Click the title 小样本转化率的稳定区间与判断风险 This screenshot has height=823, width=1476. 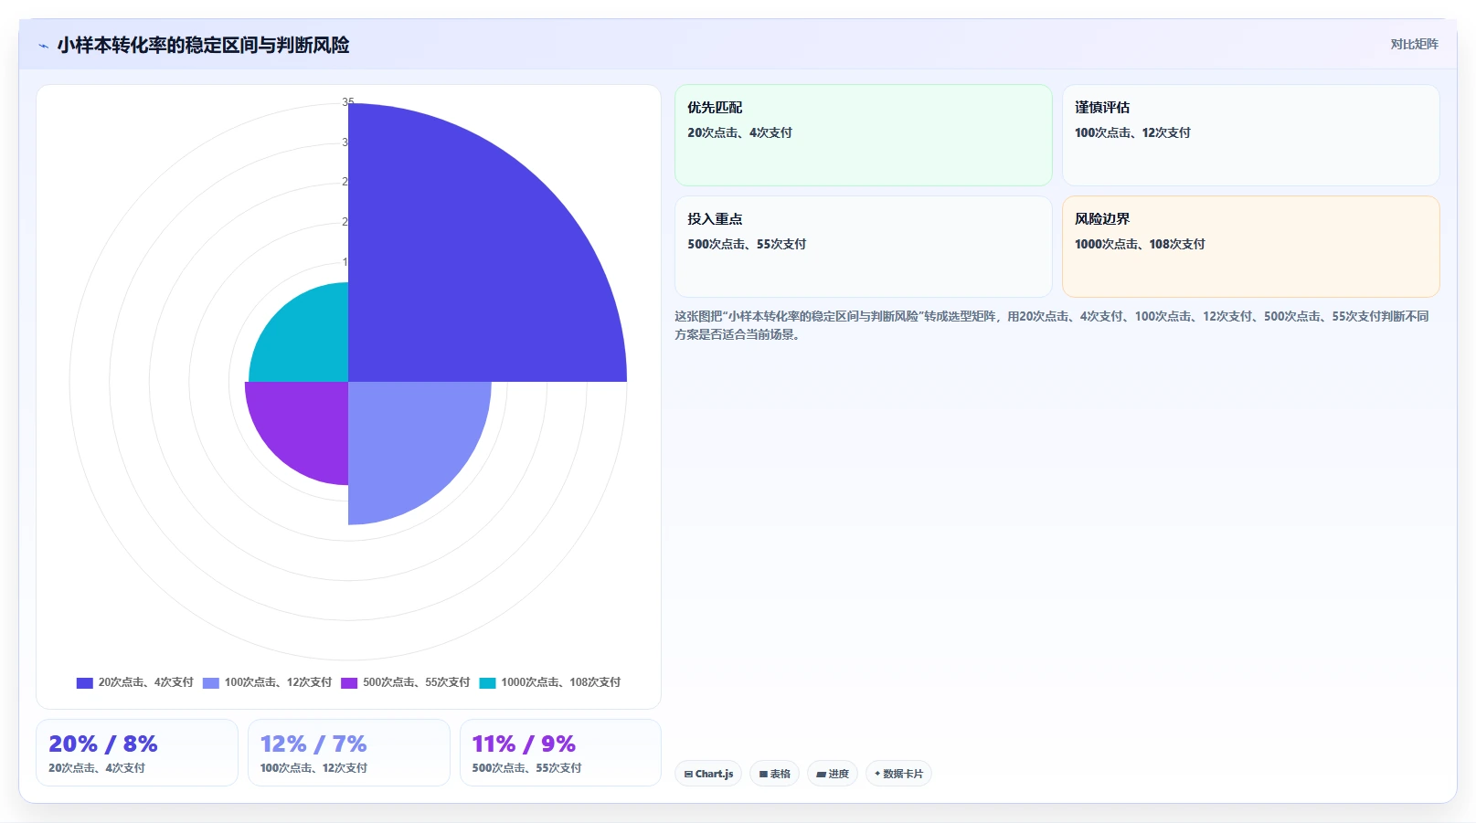[x=203, y=45]
